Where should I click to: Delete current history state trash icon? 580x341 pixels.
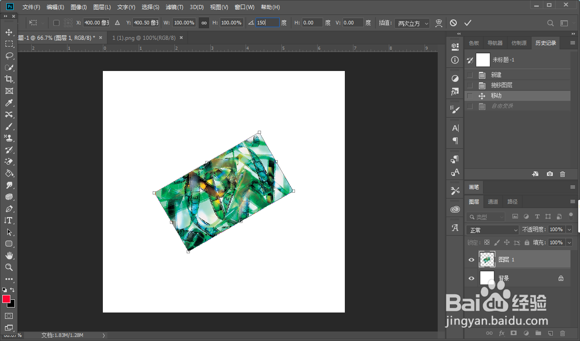coord(563,174)
